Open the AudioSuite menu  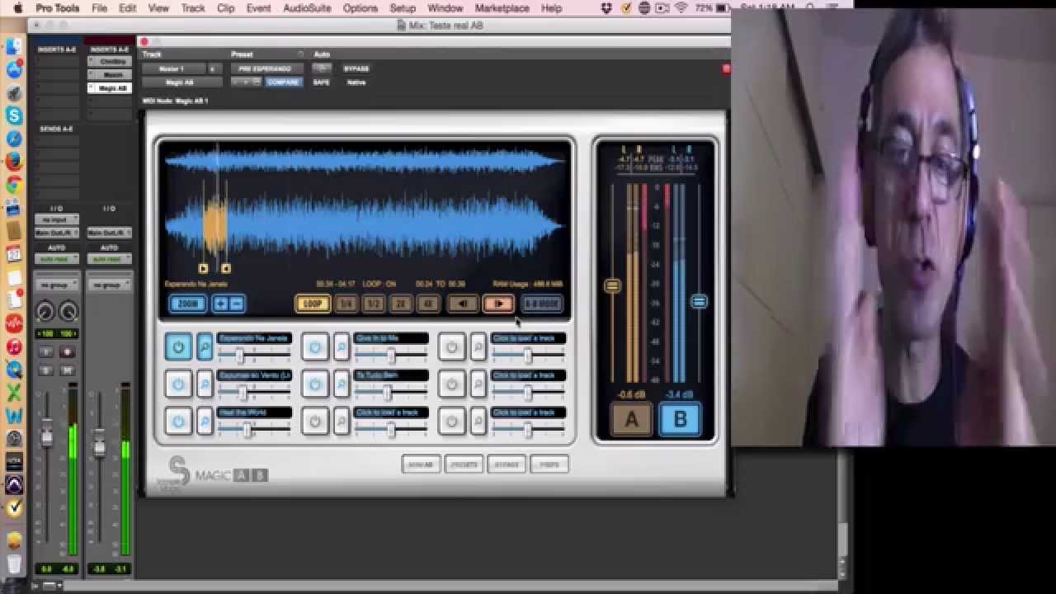click(307, 8)
